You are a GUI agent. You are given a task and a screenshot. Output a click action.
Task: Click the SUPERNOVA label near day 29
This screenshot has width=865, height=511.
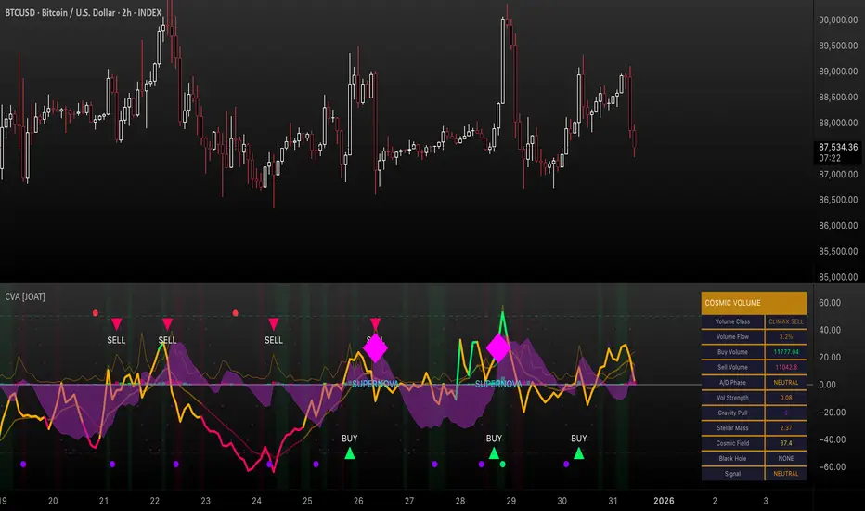pyautogui.click(x=498, y=384)
